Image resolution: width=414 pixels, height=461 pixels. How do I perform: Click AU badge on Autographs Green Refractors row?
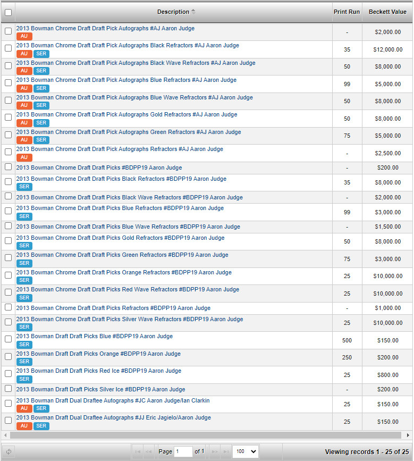pos(24,140)
